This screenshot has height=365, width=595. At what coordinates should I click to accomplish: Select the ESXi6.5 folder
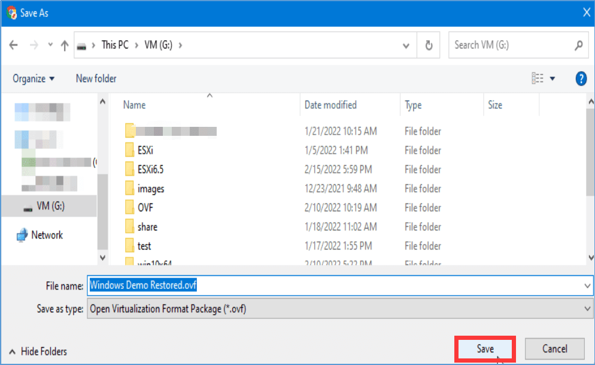151,169
